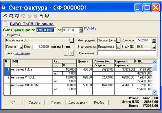Click the OK button
The width and height of the screenshot is (162, 113).
pos(13,103)
